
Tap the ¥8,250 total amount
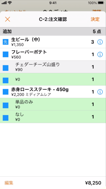pos(93,183)
